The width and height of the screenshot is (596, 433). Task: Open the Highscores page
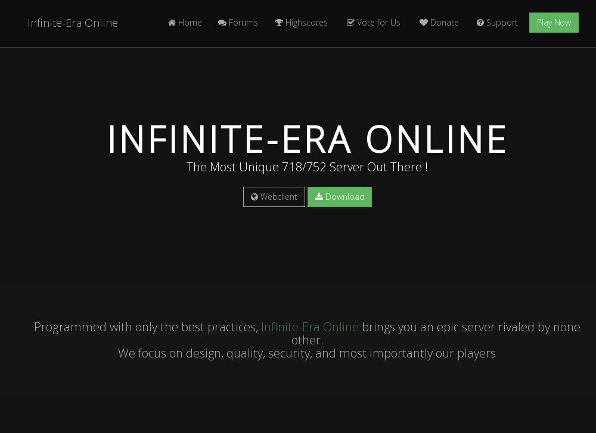click(x=302, y=23)
